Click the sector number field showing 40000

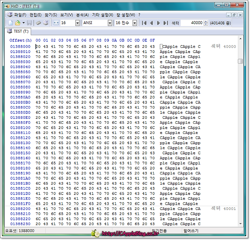tap(192, 23)
